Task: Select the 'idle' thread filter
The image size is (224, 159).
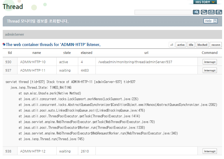Action: pyautogui.click(x=191, y=45)
